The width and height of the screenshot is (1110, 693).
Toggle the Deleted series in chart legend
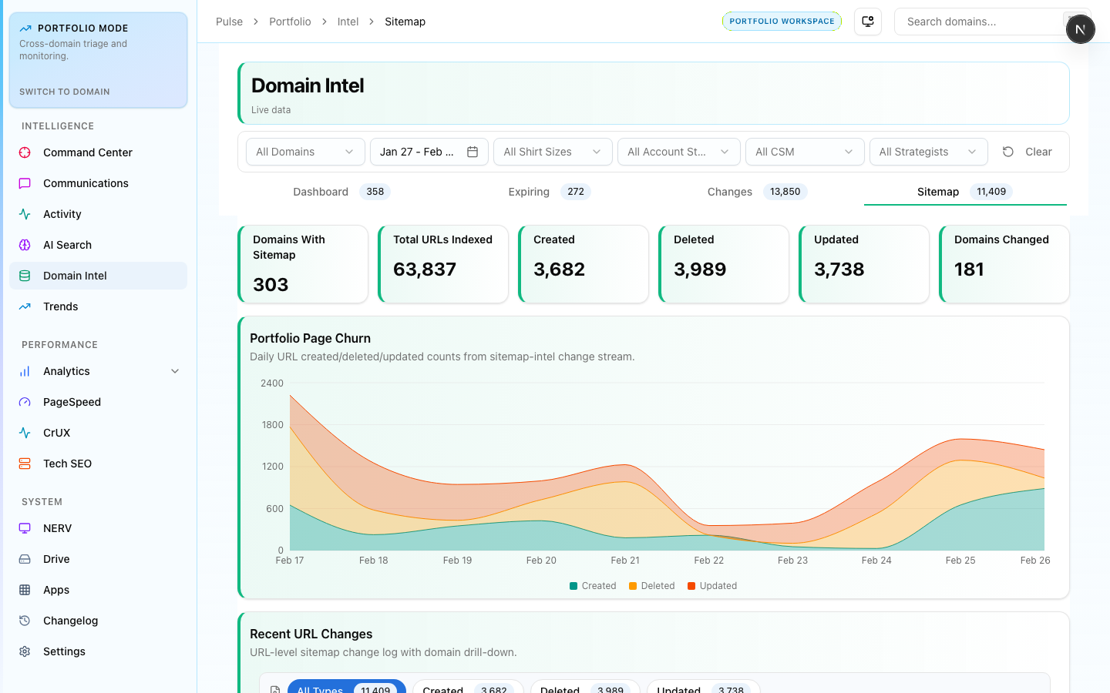coord(651,586)
